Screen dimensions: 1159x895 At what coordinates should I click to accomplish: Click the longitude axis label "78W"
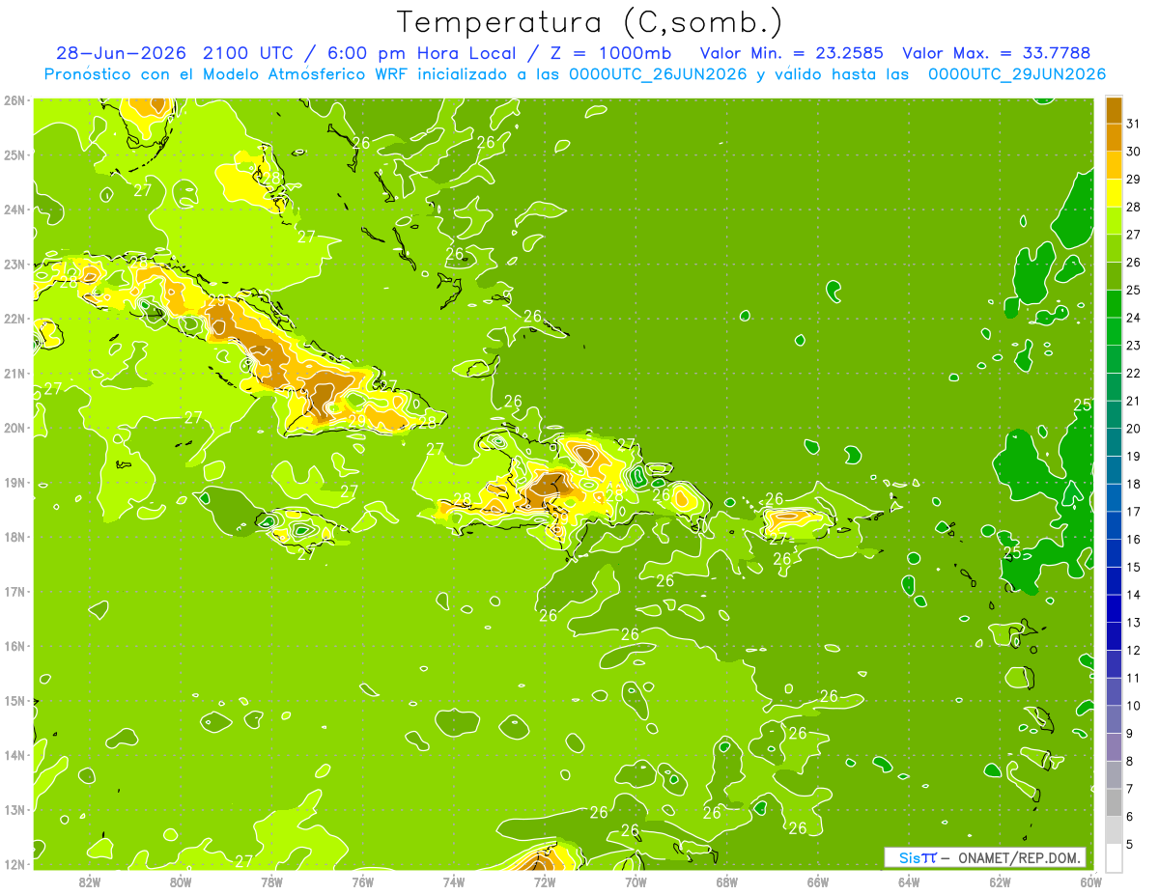click(x=271, y=881)
